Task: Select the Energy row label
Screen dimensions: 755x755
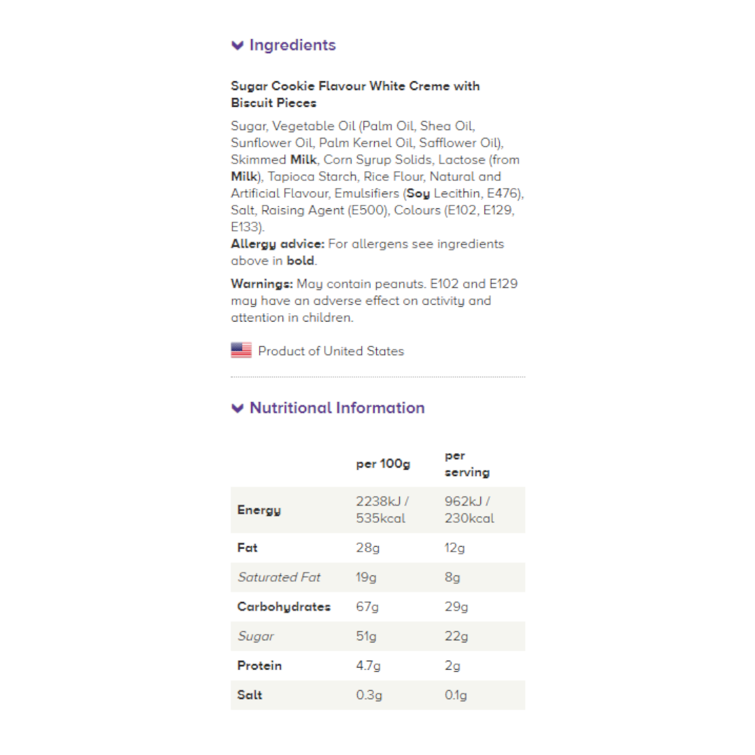Action: tap(259, 510)
